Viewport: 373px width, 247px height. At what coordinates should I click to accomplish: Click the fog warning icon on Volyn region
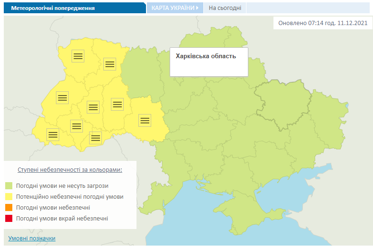tap(78, 56)
